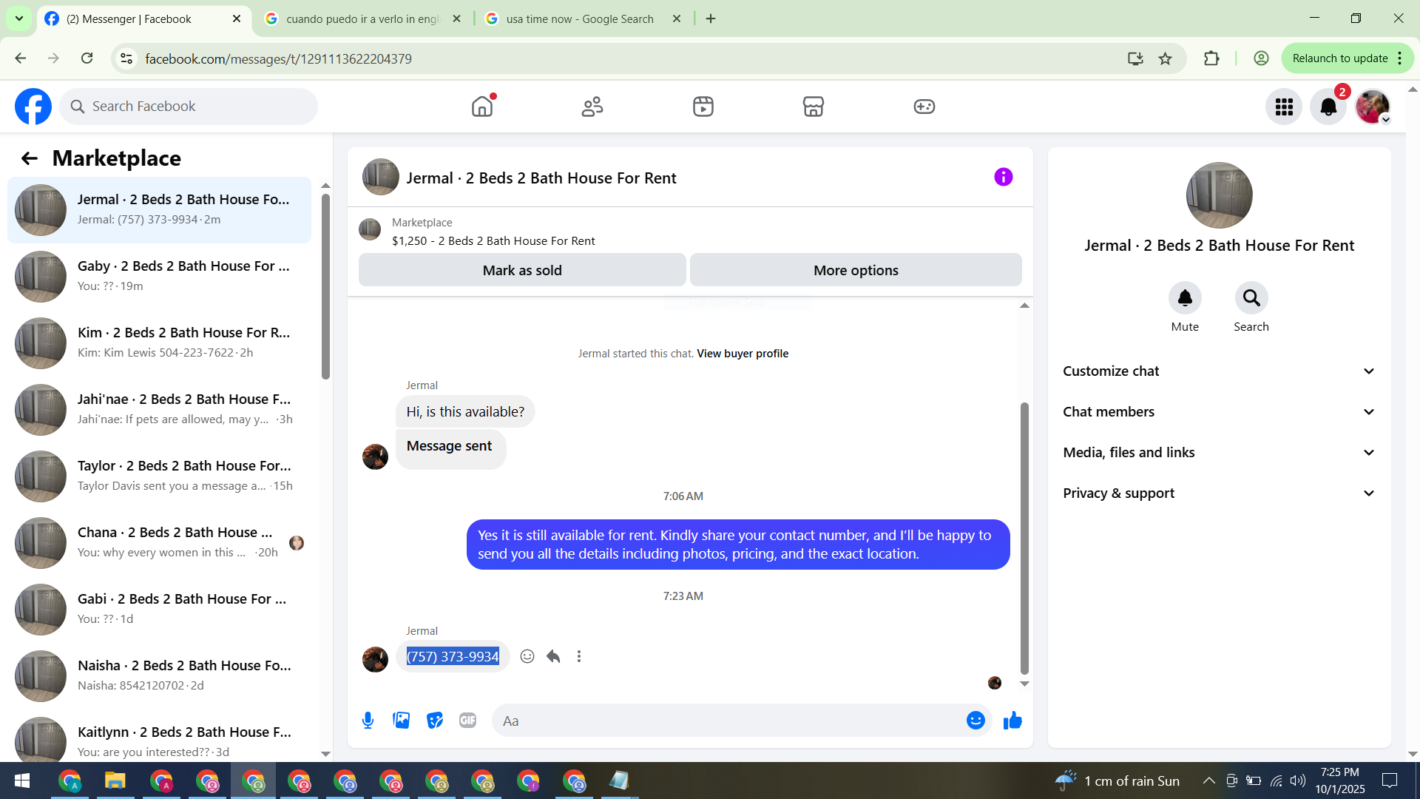
Task: Send a thumbs-up like
Action: (1012, 721)
